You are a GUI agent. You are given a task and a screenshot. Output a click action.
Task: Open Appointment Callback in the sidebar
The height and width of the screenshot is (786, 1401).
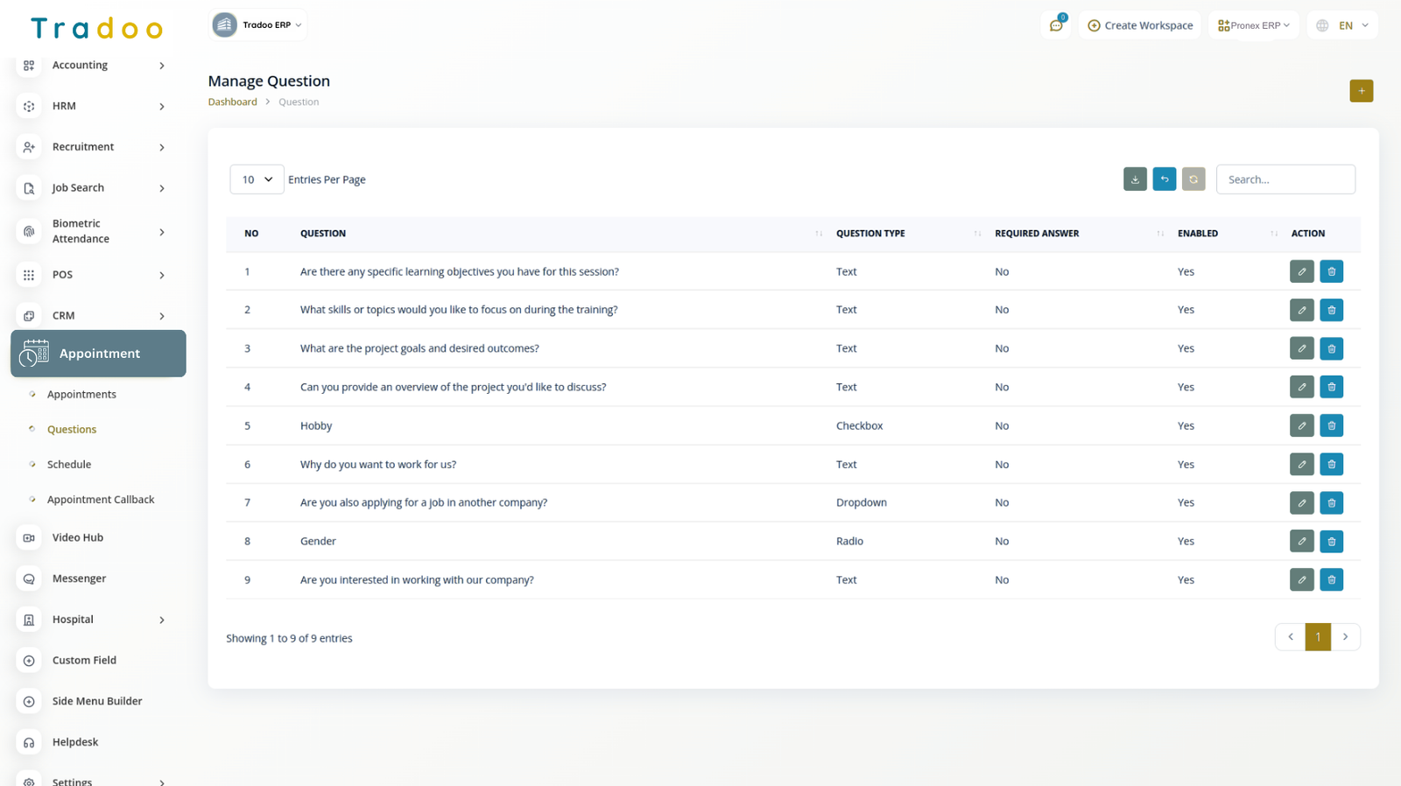click(x=101, y=500)
